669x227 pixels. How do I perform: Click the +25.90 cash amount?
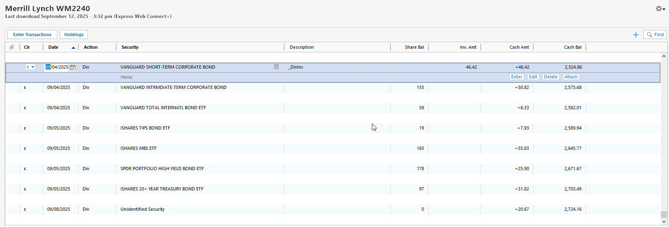click(x=522, y=169)
